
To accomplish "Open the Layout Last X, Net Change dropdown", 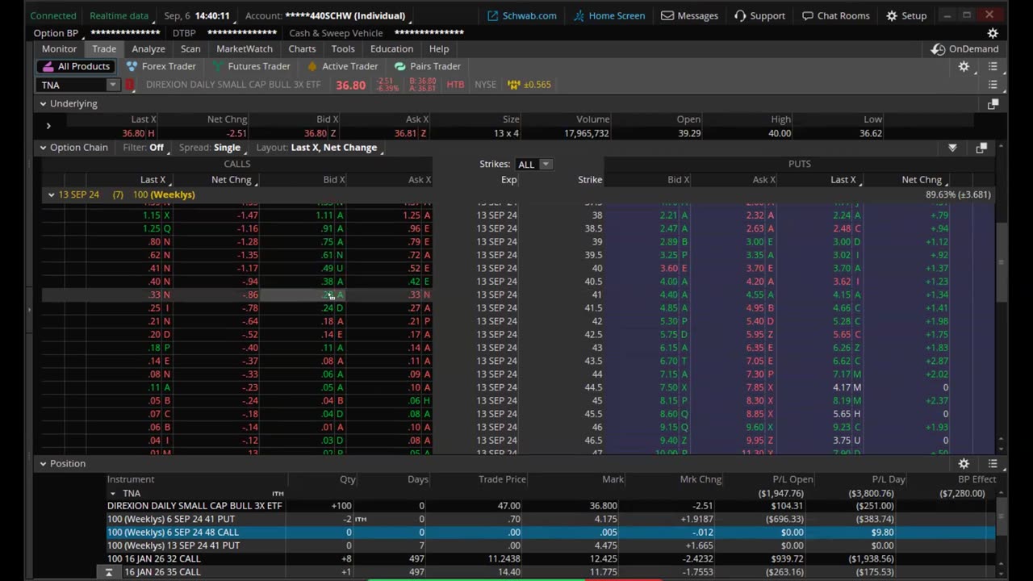I will point(334,148).
